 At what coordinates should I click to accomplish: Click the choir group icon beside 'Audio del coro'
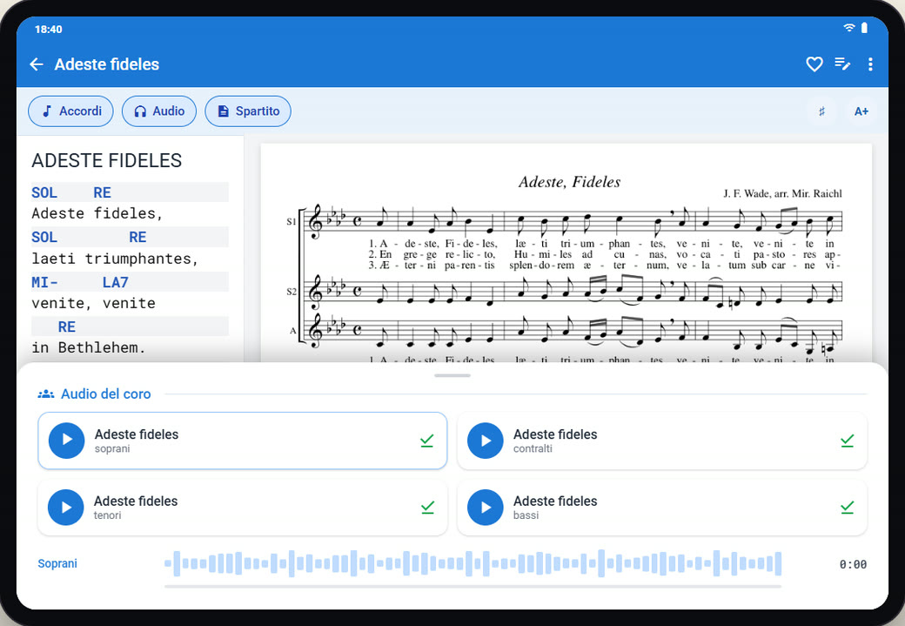[x=45, y=394]
